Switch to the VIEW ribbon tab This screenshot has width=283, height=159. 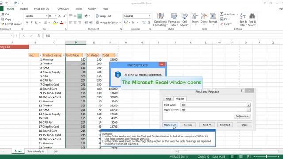(105, 9)
